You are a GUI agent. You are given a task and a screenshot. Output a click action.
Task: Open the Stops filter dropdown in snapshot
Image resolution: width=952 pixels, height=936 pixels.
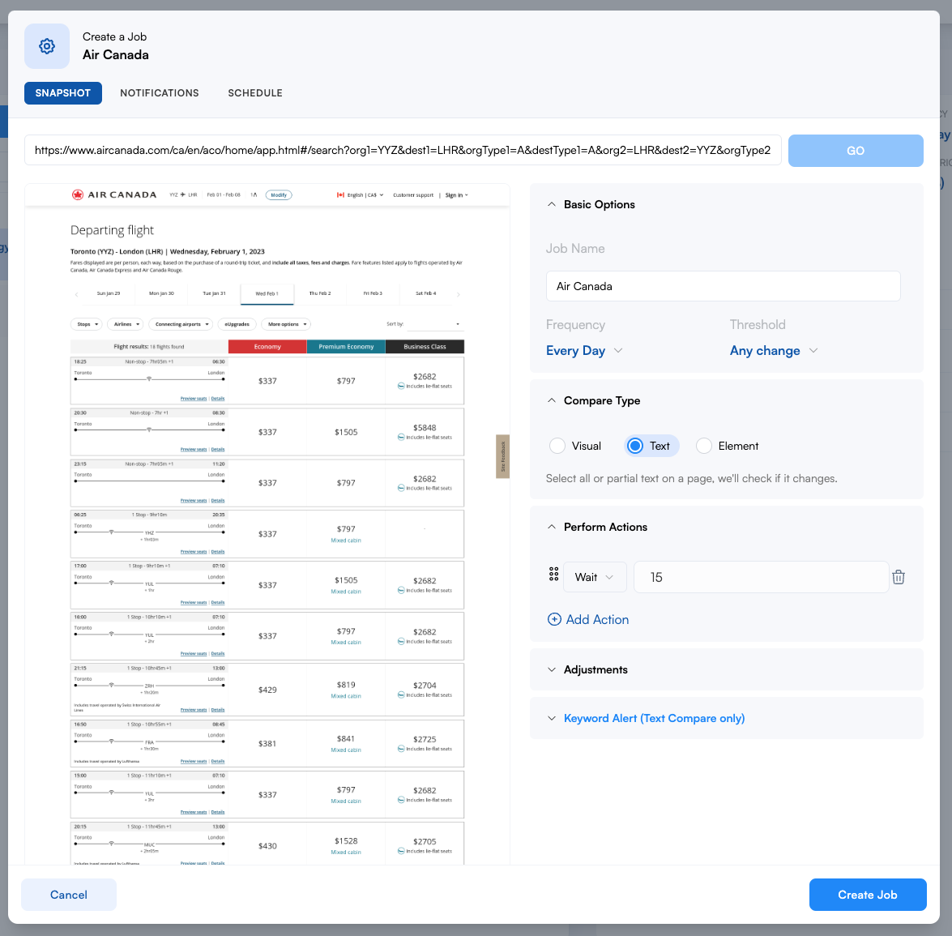[x=87, y=324]
